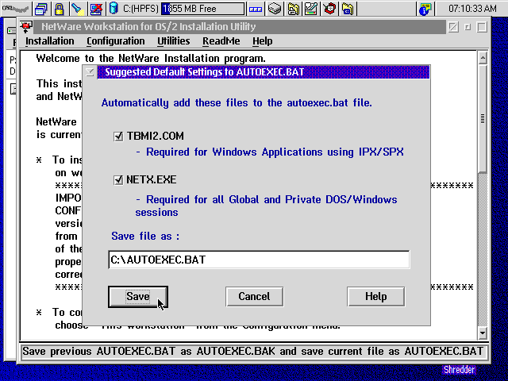This screenshot has height=381, width=508.
Task: Open the Installation menu
Action: (x=49, y=41)
